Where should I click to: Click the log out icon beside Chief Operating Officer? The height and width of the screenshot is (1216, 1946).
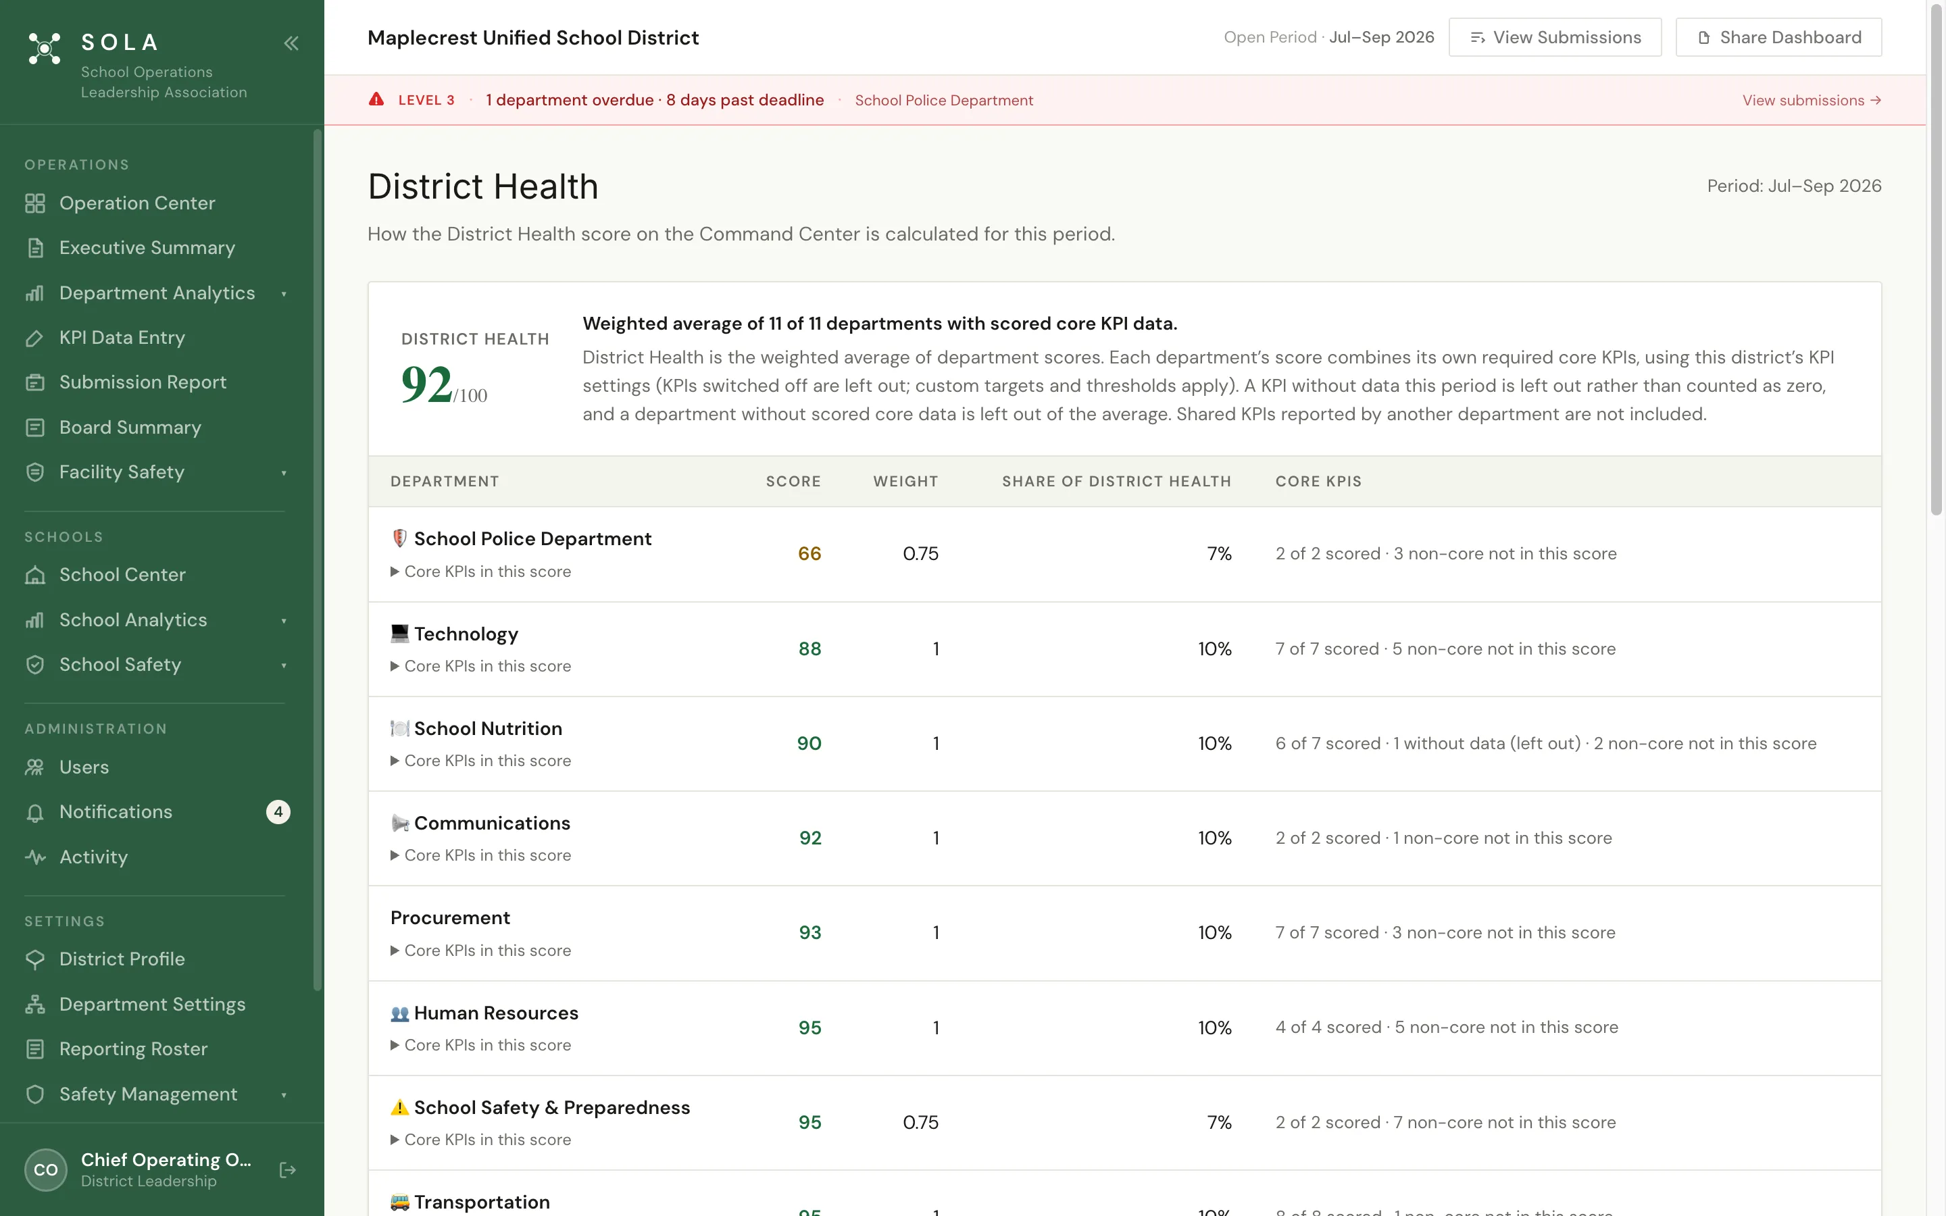pos(287,1170)
